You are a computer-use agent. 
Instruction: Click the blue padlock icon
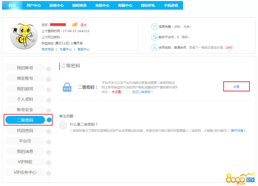click(x=67, y=87)
